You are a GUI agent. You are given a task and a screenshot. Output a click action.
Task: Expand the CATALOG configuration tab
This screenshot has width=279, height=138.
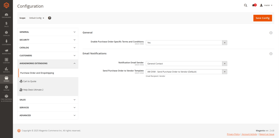tap(48, 48)
